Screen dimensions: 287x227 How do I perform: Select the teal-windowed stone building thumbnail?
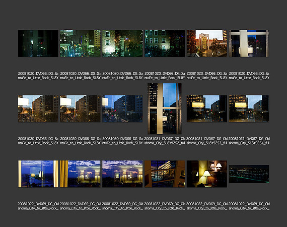pyautogui.click(x=165, y=43)
